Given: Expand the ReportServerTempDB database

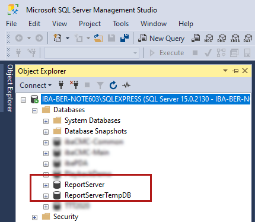Looking at the screenshot, I should tap(46, 196).
